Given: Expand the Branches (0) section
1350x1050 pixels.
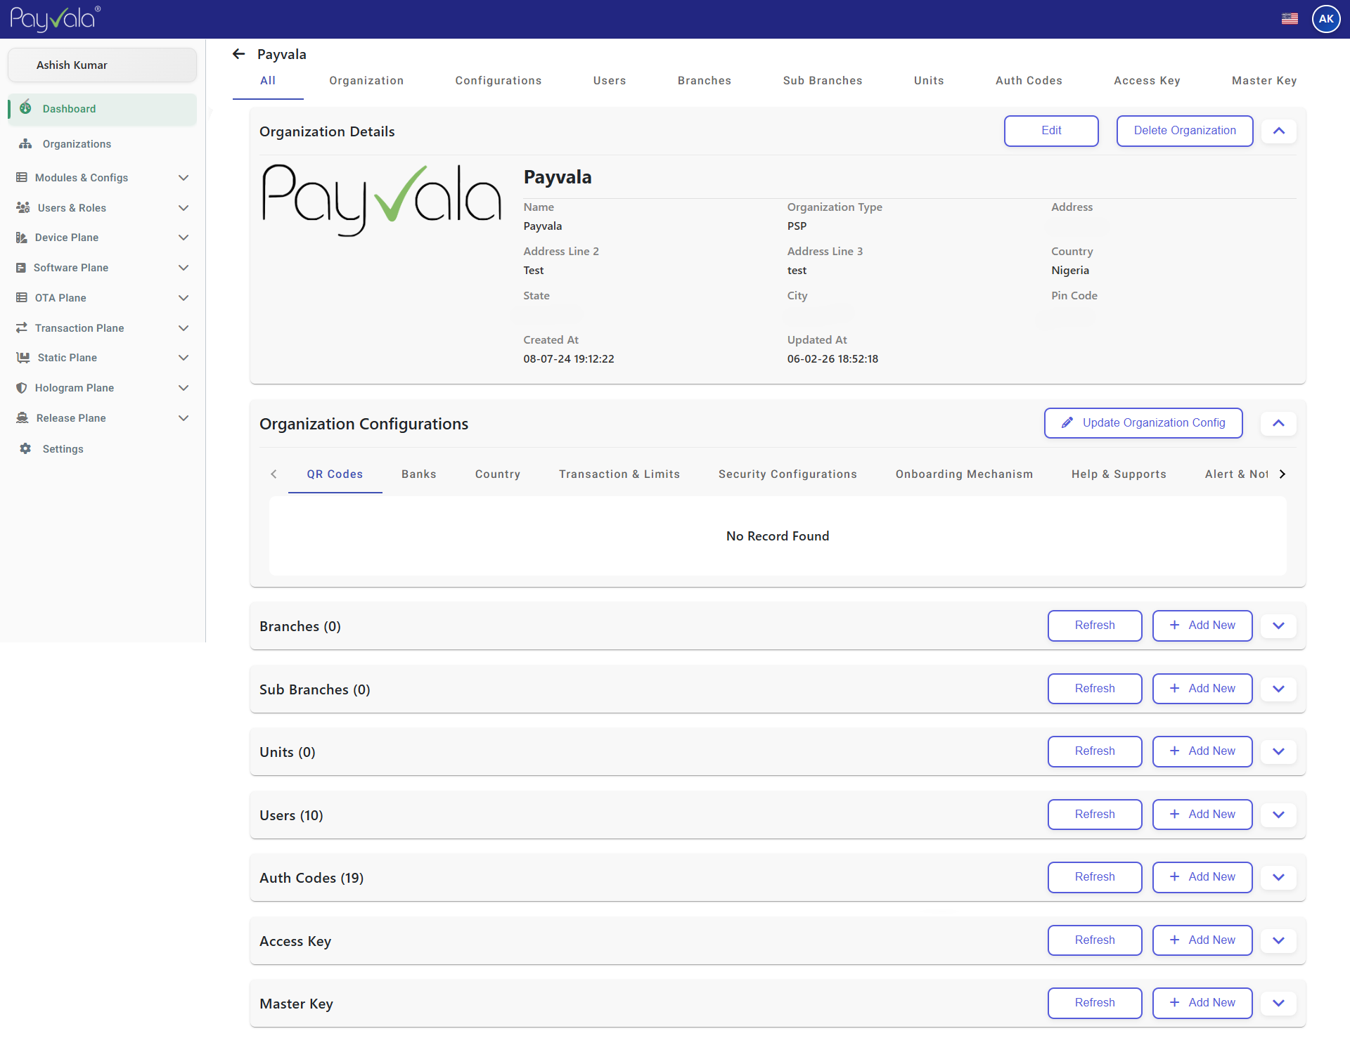Looking at the screenshot, I should click(x=1279, y=626).
